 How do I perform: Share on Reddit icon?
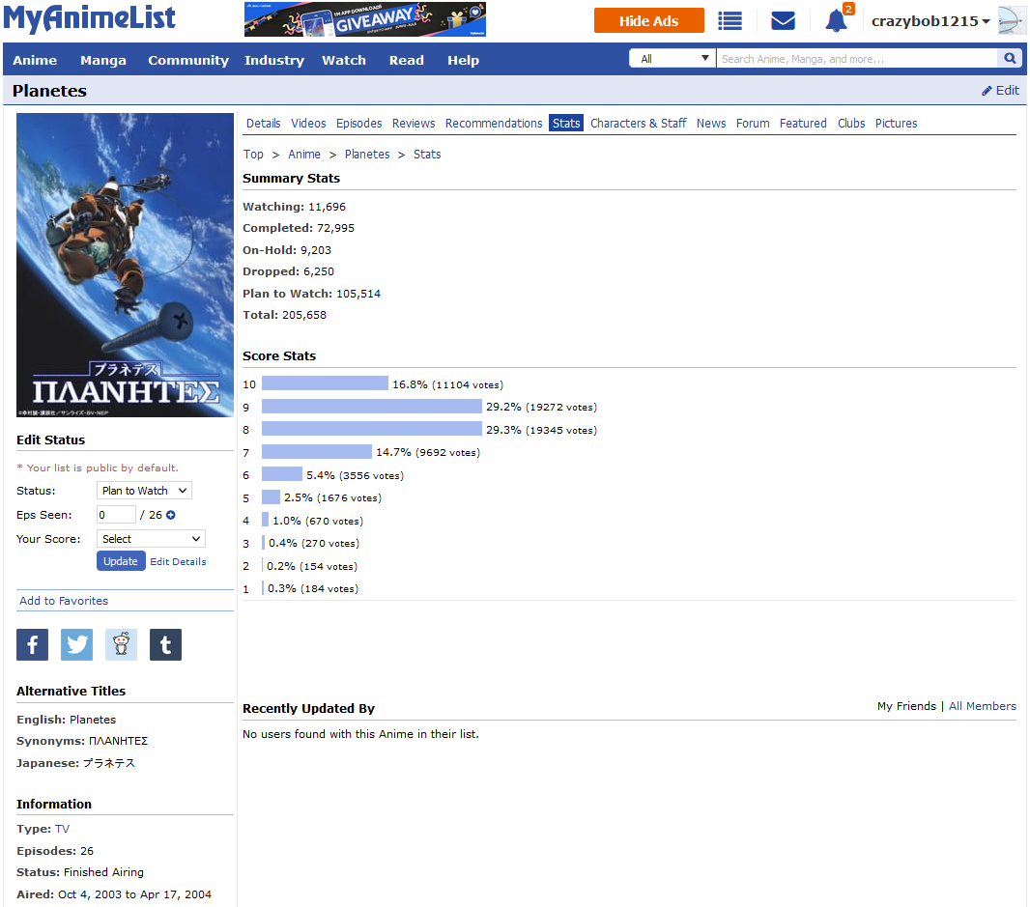tap(121, 644)
